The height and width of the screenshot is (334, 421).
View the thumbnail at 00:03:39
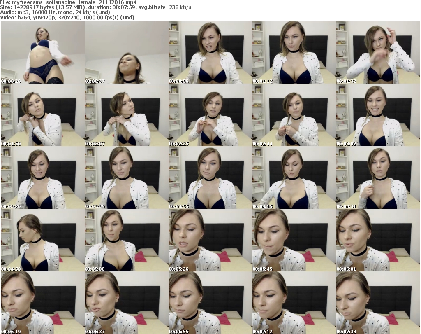pos(127,178)
